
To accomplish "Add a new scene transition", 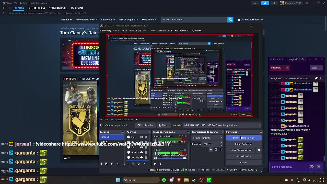I will coord(211,149).
